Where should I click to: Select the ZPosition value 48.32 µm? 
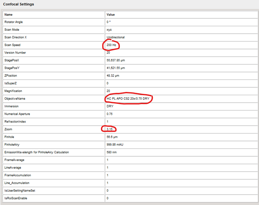pyautogui.click(x=114, y=75)
